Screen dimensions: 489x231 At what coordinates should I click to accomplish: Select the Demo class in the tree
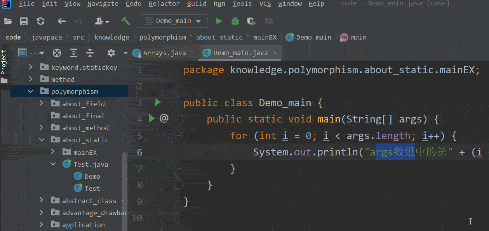click(x=87, y=176)
